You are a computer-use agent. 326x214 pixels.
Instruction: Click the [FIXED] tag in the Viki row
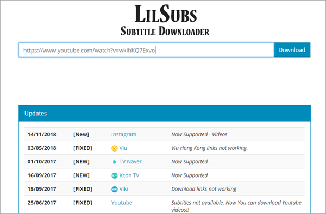click(83, 189)
